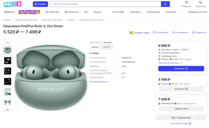Image resolution: width=209 pixels, height=128 pixels.
Task: Open Сравнение icon in header
Action: pyautogui.click(x=200, y=2)
